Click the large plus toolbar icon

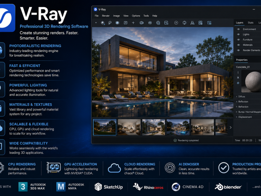[x=133, y=23]
